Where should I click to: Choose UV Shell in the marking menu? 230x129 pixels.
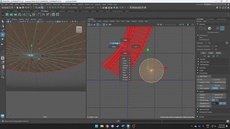coord(115,43)
